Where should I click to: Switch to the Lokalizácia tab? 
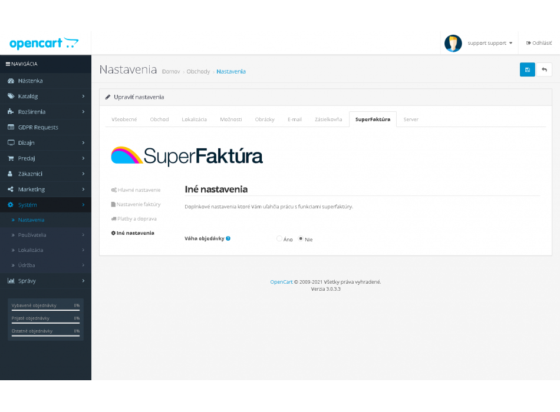pyautogui.click(x=195, y=119)
